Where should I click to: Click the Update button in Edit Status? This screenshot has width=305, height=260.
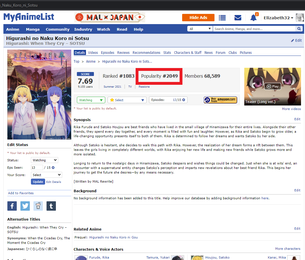[x=38, y=182]
